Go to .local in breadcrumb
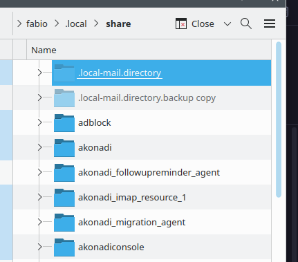 76,24
